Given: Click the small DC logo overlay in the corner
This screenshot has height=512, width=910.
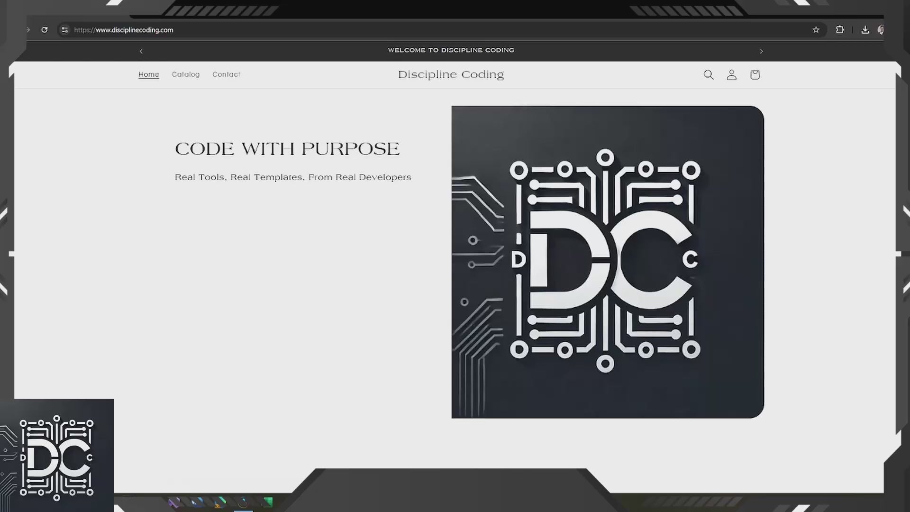Looking at the screenshot, I should tap(56, 456).
